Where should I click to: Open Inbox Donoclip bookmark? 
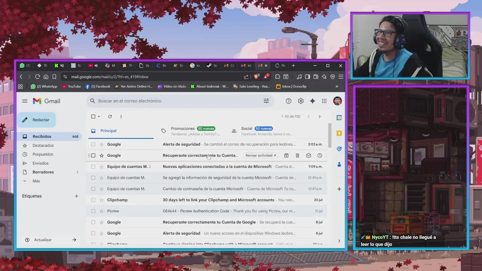pyautogui.click(x=291, y=86)
